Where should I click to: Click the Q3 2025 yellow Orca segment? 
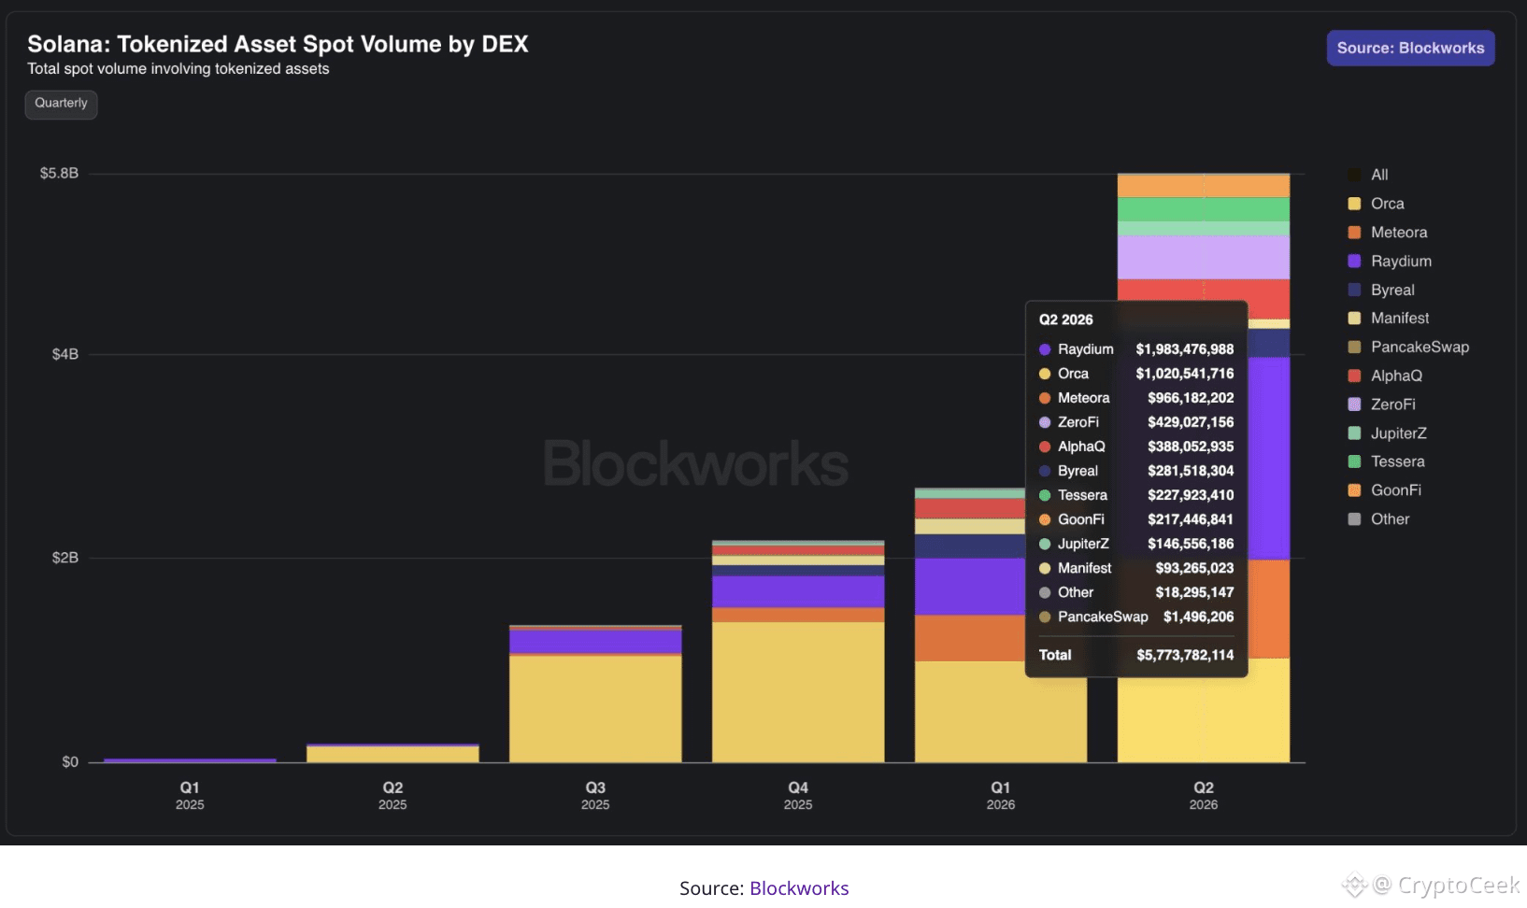coord(595,709)
